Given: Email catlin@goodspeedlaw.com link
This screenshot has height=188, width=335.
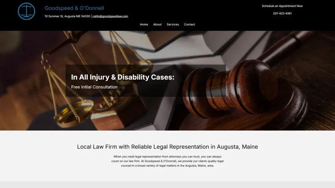Looking at the screenshot, I should pos(110,16).
